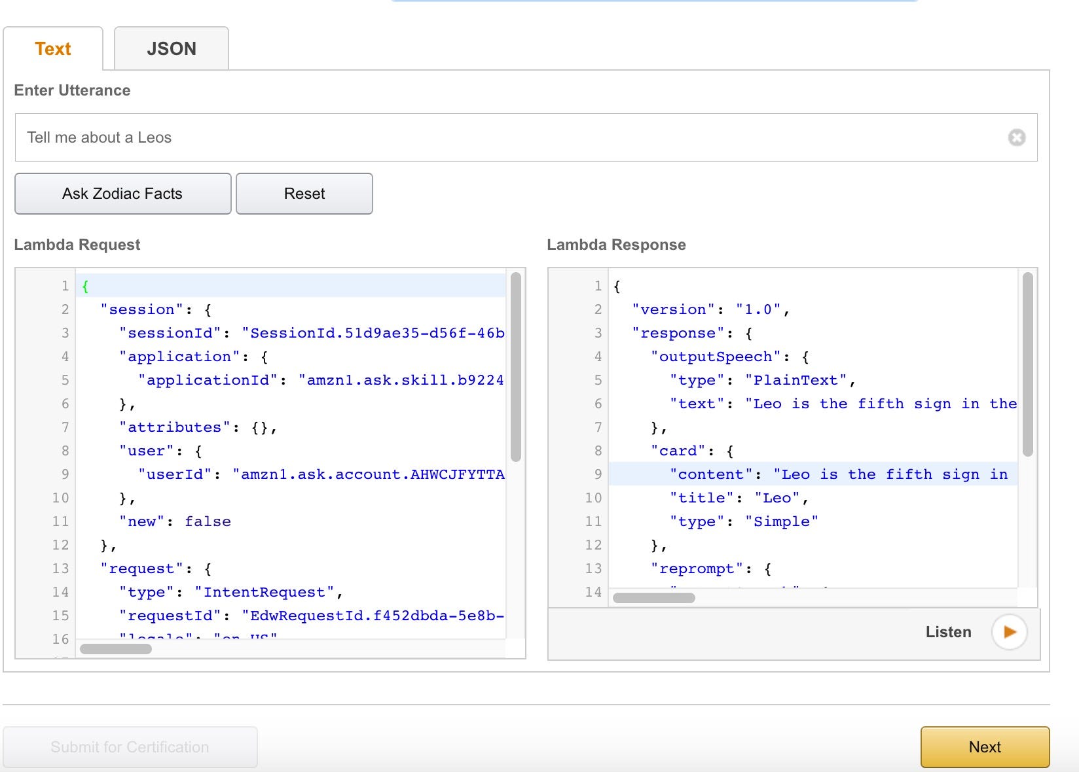Click the "version": "1.0" line
The image size is (1079, 772).
[x=711, y=309]
